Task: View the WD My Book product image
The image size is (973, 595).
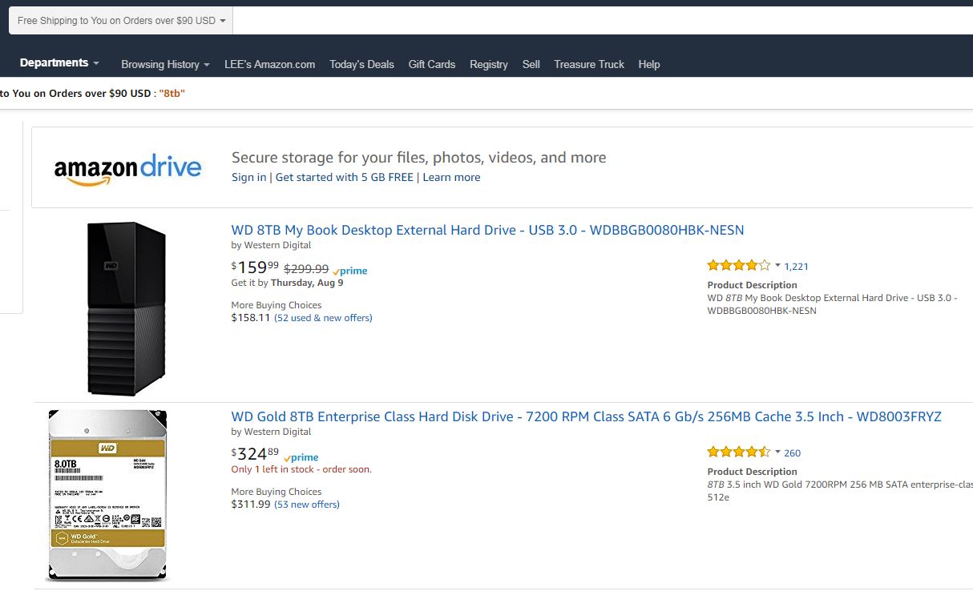Action: [x=127, y=308]
